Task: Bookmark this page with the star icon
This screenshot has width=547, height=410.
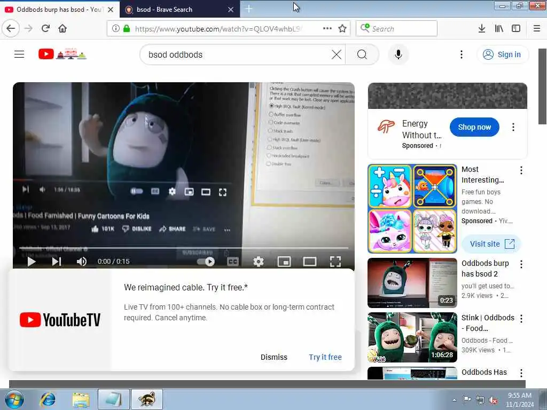Action: pos(342,29)
